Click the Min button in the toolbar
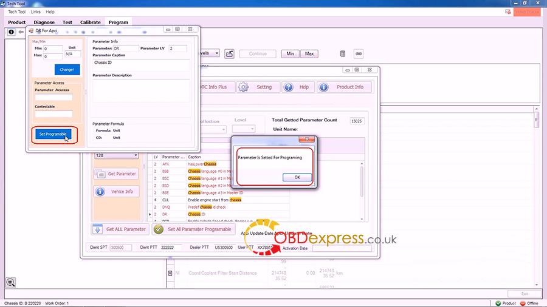547x307 pixels. point(291,53)
